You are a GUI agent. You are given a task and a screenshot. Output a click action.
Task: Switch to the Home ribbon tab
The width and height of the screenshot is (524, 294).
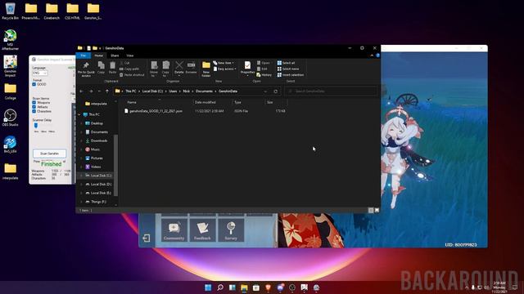[x=98, y=56]
